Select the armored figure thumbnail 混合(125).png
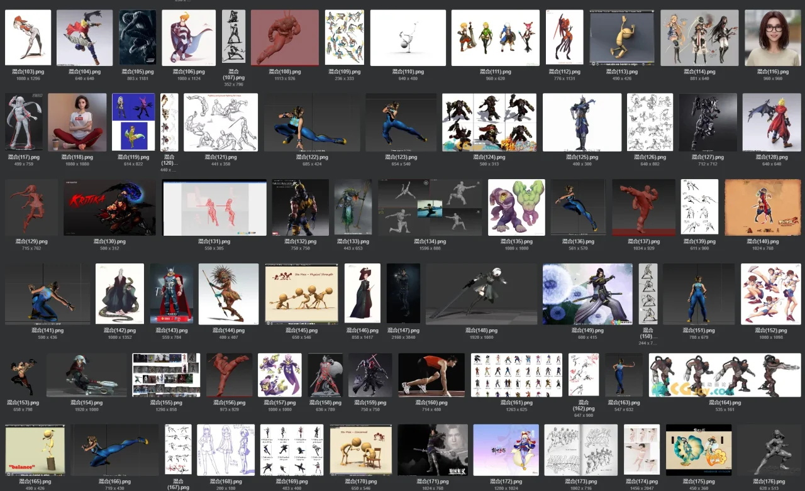805x491 pixels. [582, 123]
